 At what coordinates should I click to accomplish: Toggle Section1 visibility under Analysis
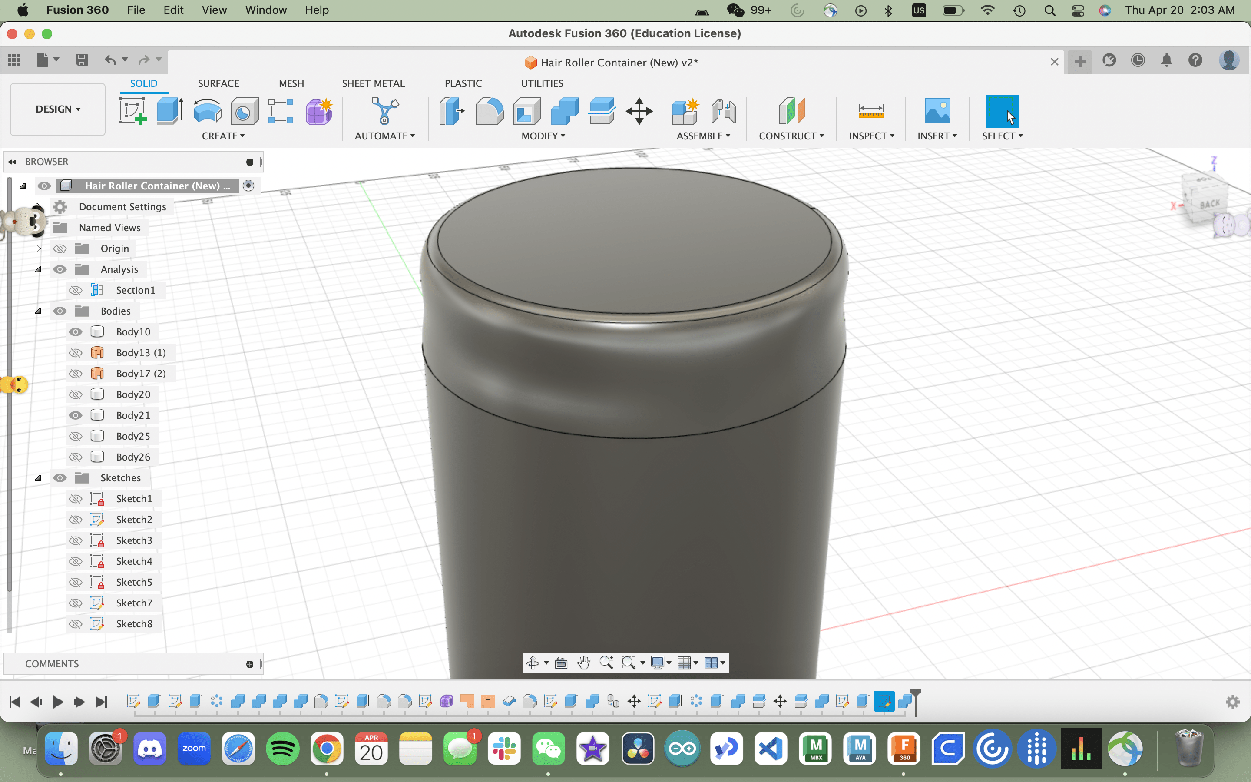[76, 290]
